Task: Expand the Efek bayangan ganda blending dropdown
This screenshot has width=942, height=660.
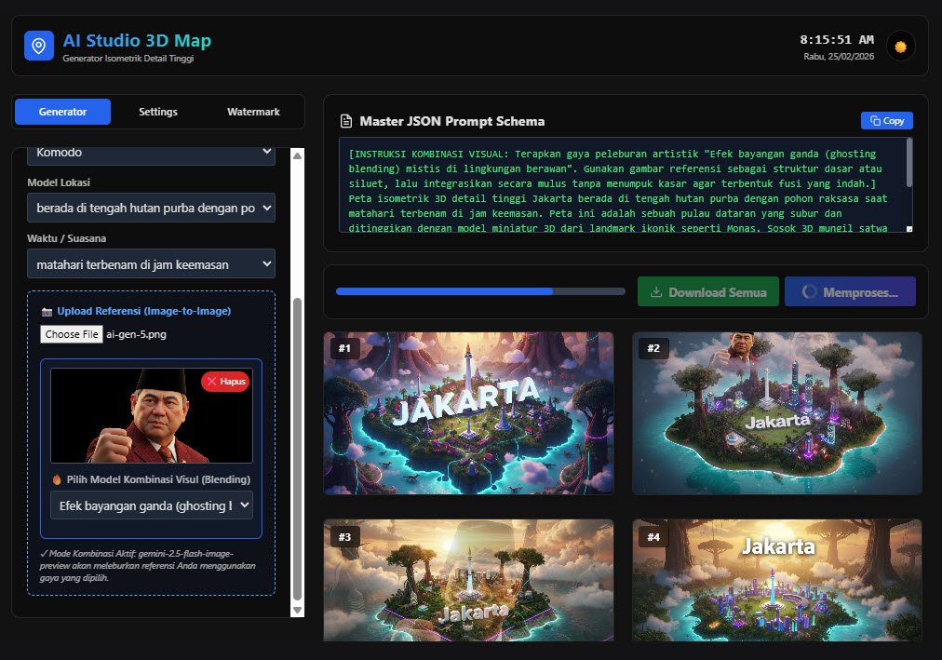Action: pyautogui.click(x=152, y=505)
